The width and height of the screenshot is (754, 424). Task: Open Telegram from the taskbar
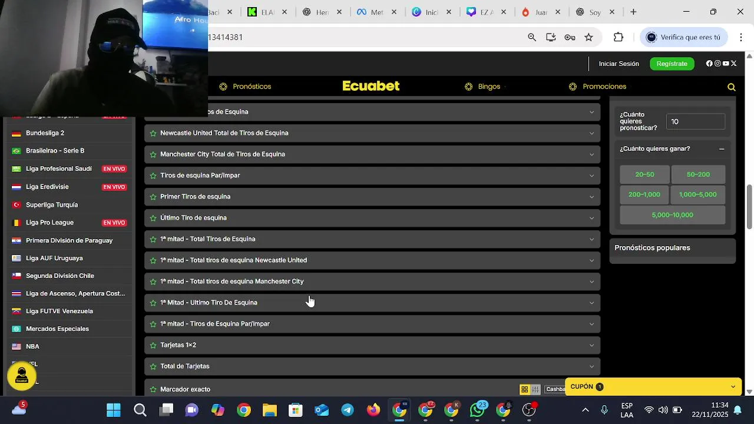point(348,410)
